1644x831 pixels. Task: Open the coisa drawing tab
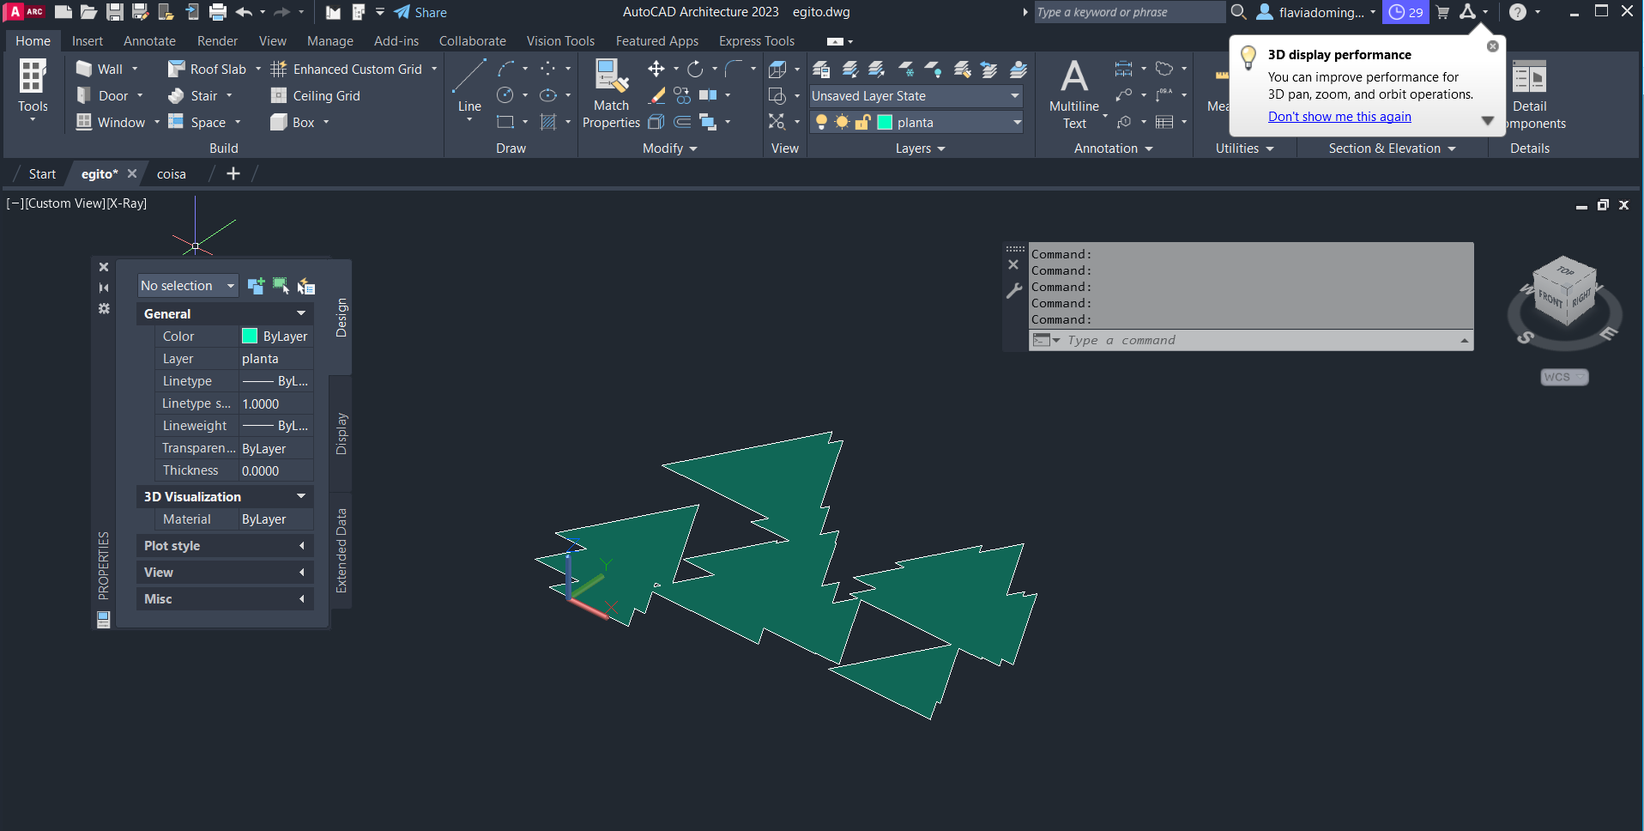point(171,174)
